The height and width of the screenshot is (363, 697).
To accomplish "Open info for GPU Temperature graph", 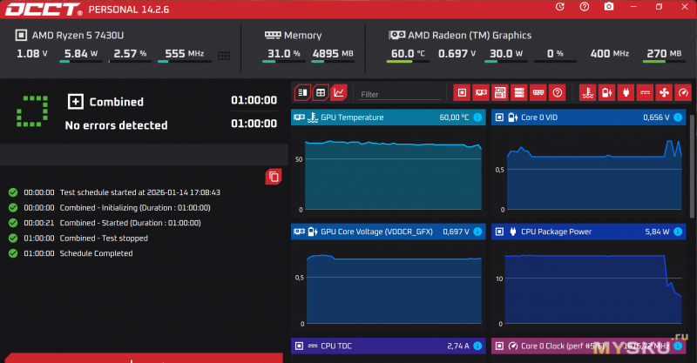I will [x=477, y=118].
